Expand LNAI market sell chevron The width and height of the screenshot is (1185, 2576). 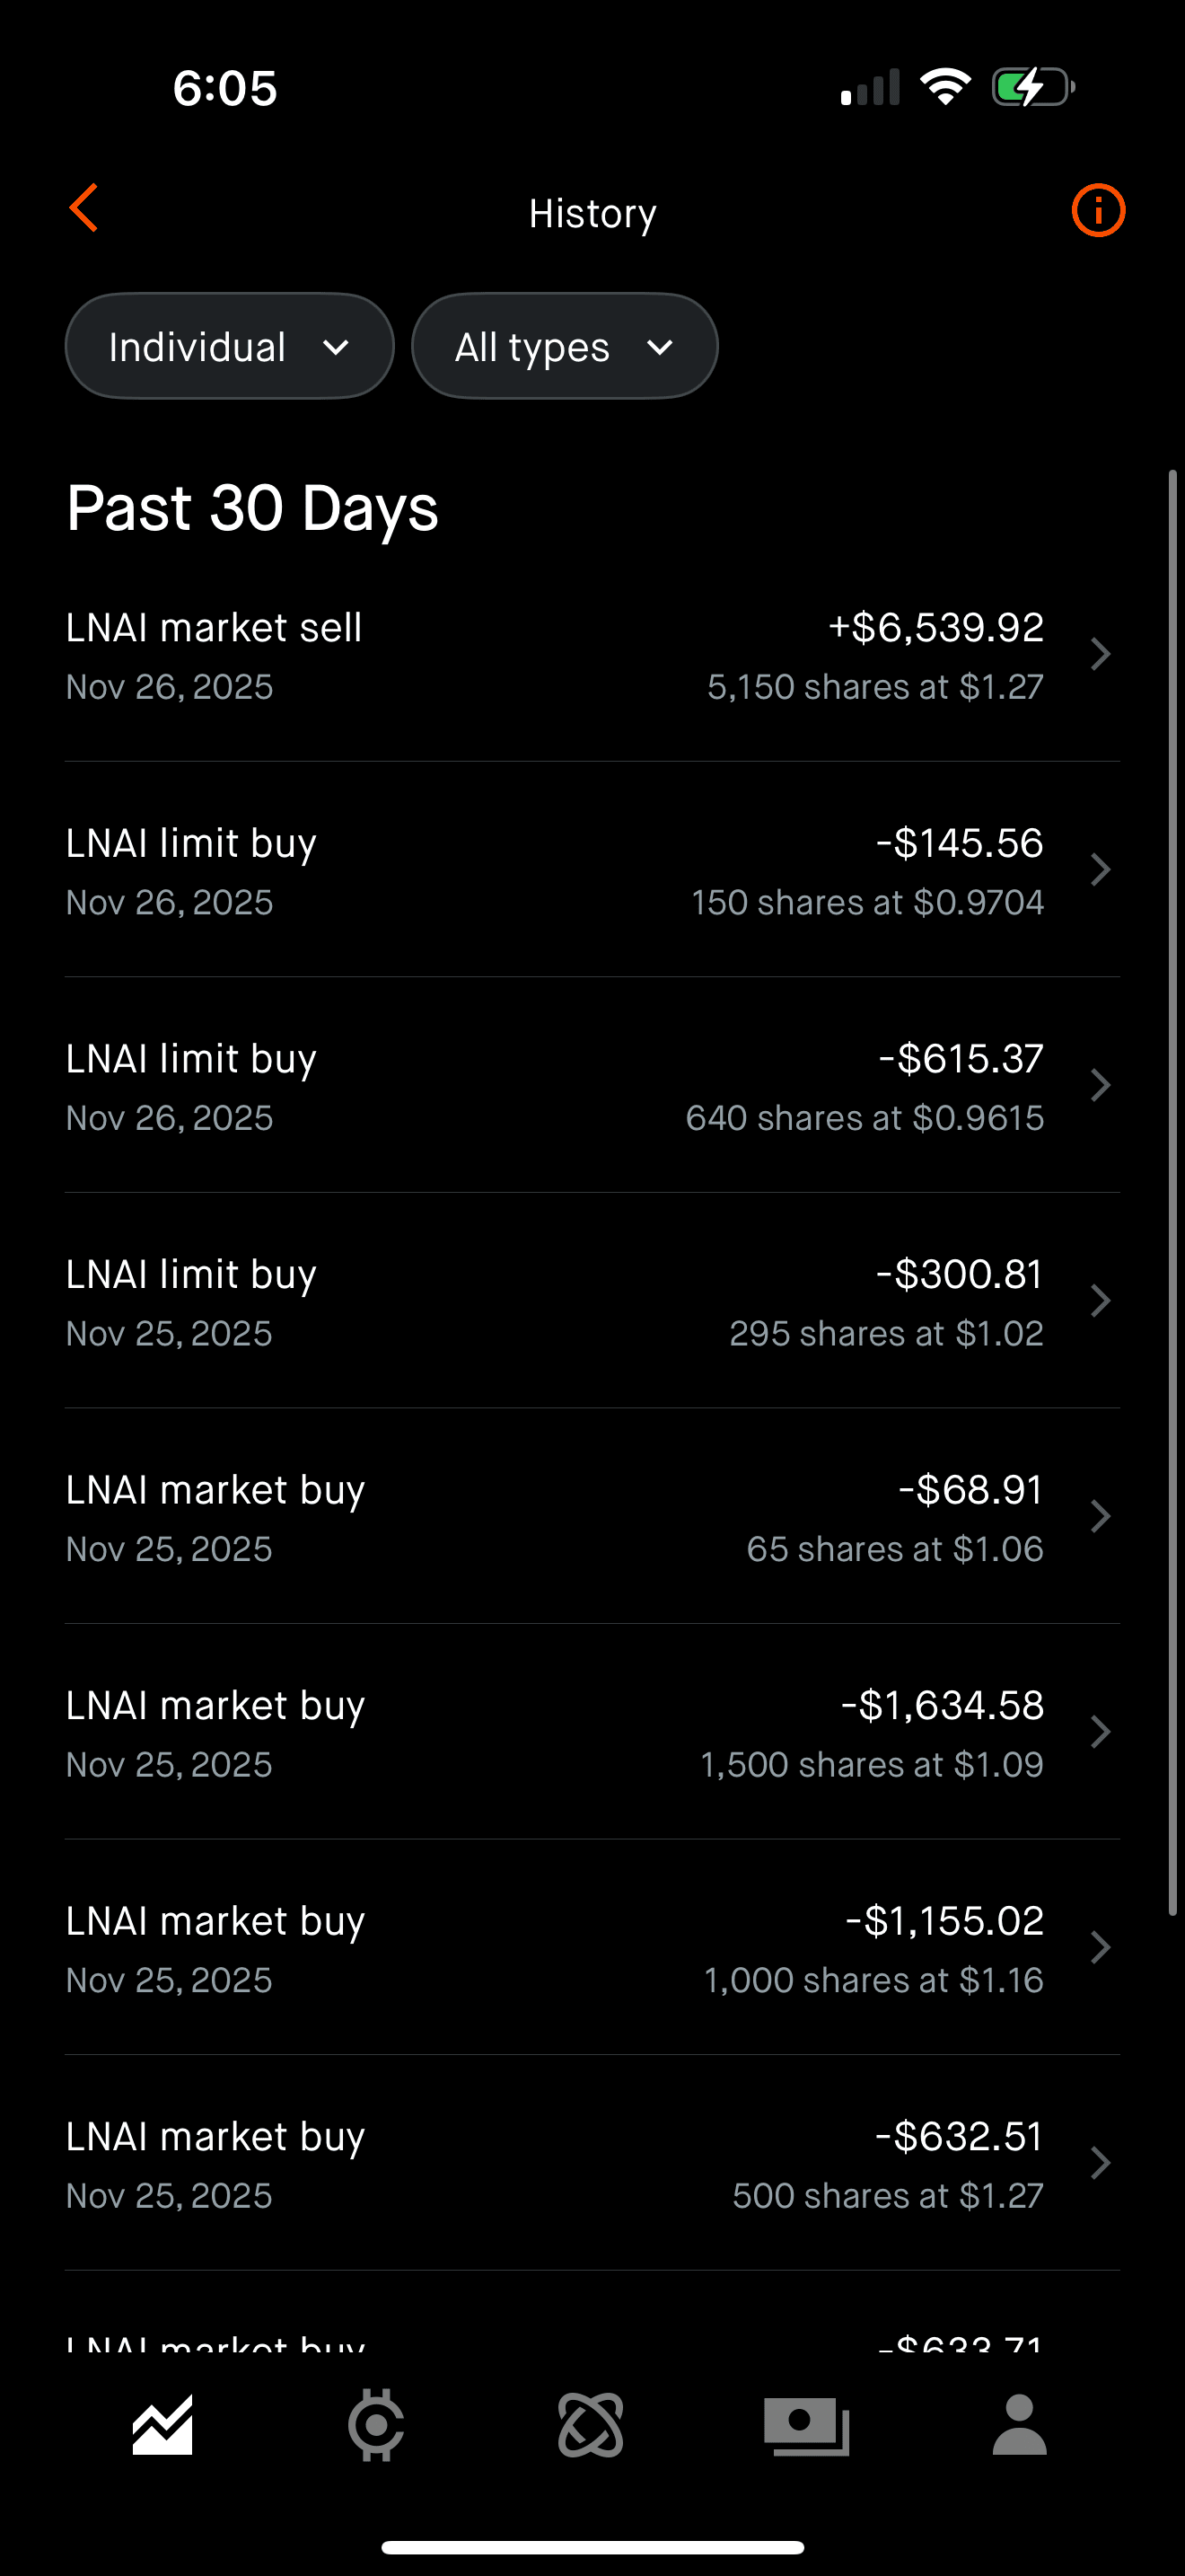[x=1100, y=655]
